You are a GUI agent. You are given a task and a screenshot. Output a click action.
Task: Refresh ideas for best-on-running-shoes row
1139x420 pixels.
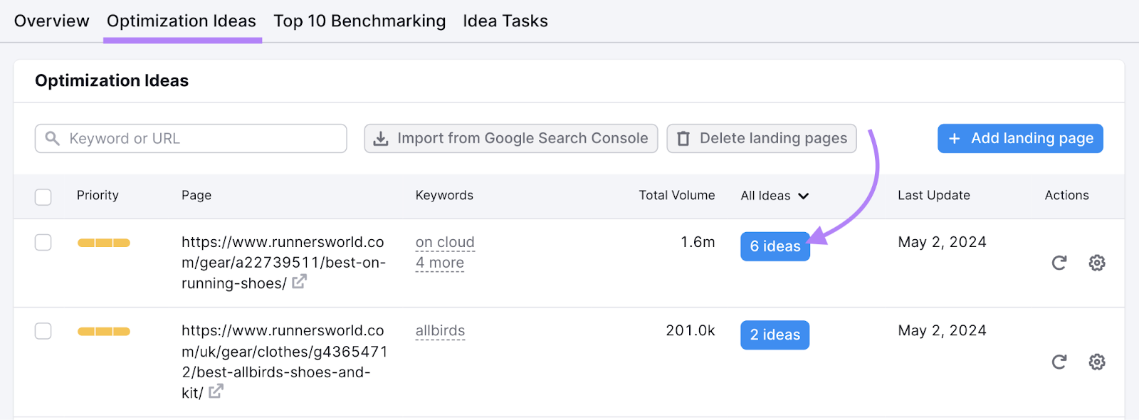click(1059, 263)
